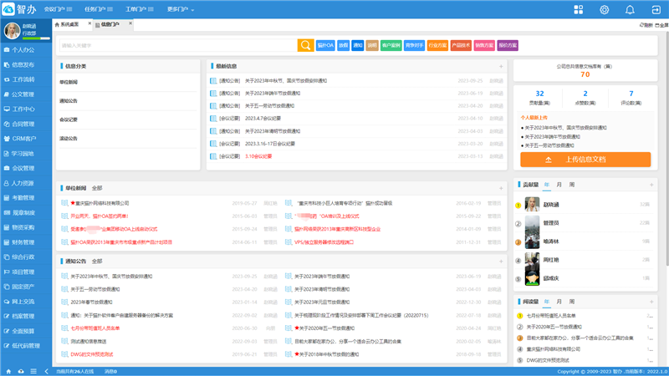Switch reading ranking to 月 (month)
The width and height of the screenshot is (669, 376).
559,301
